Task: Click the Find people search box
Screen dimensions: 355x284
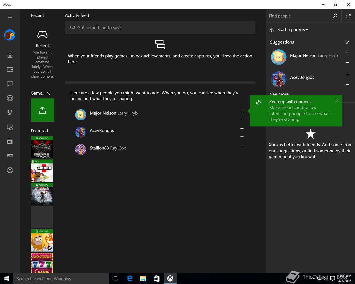Action: coord(300,16)
